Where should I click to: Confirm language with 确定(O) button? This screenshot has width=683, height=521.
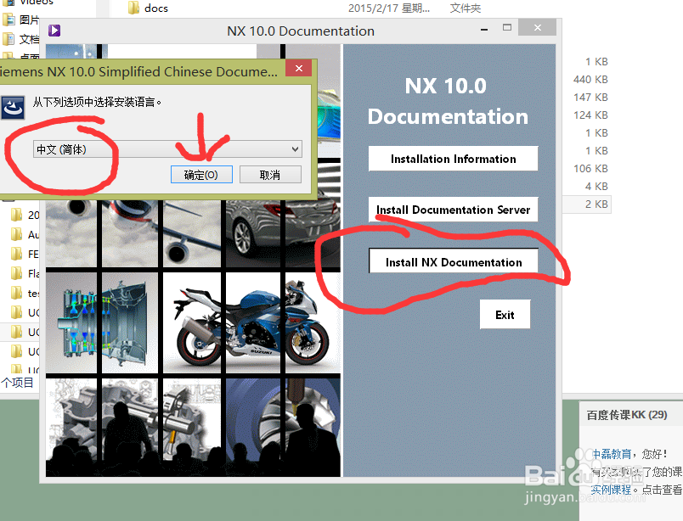pos(201,175)
